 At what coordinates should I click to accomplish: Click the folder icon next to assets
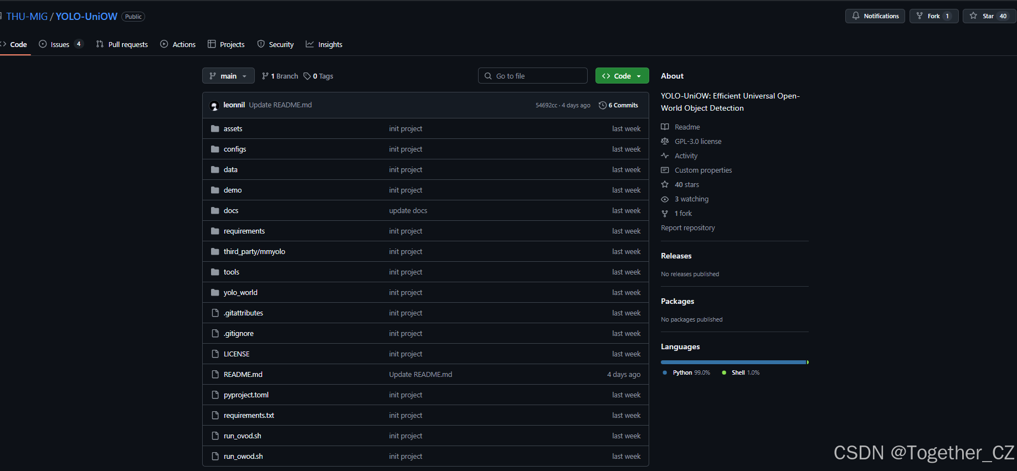[x=215, y=128]
